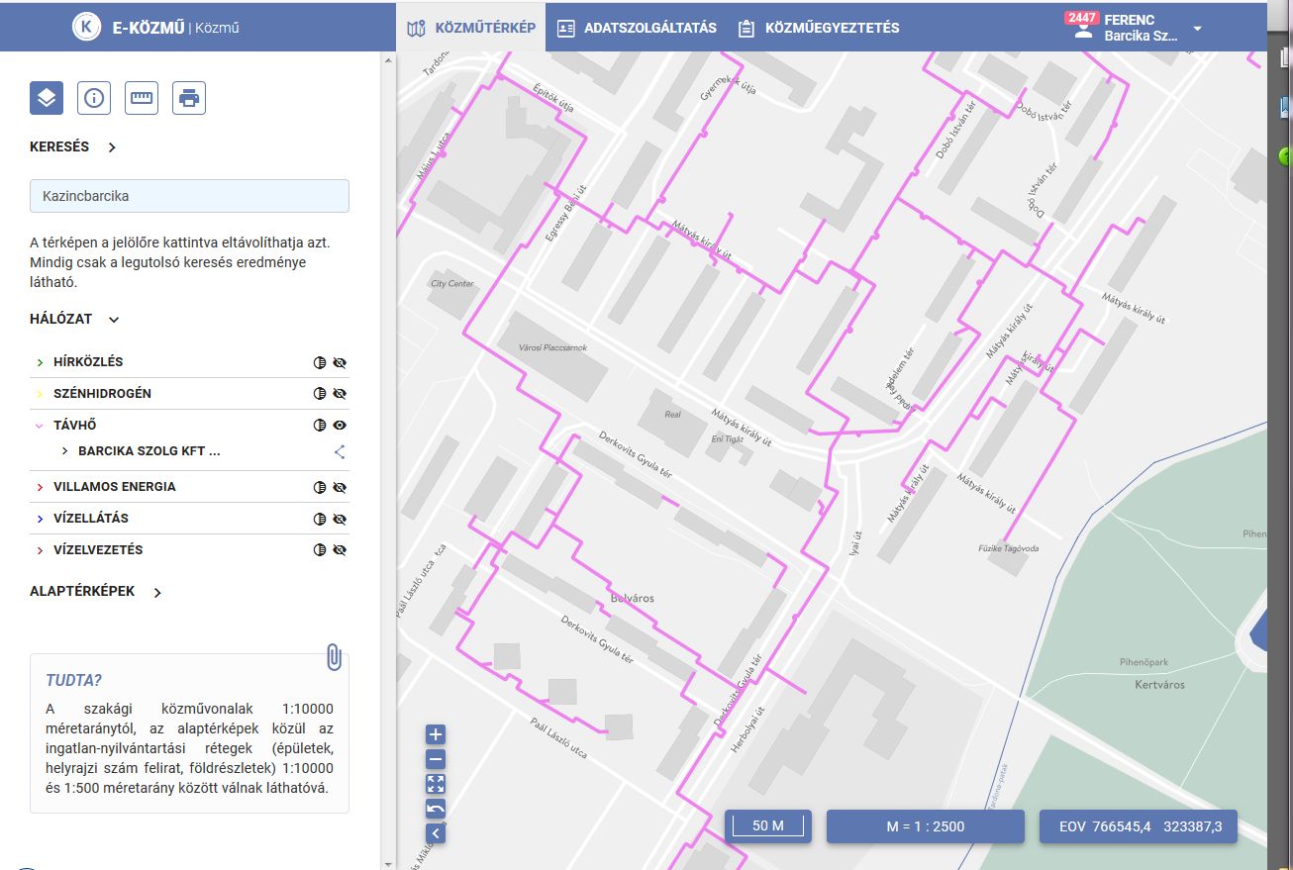The height and width of the screenshot is (870, 1293).
Task: Show the Hírközlés network layer
Action: 340,362
